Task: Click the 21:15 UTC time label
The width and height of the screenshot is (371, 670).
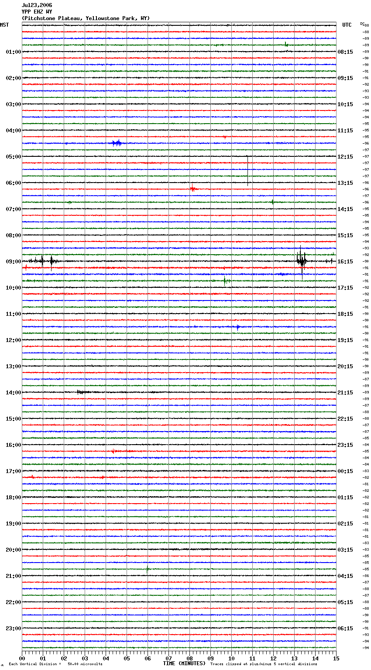Action: coord(345,393)
